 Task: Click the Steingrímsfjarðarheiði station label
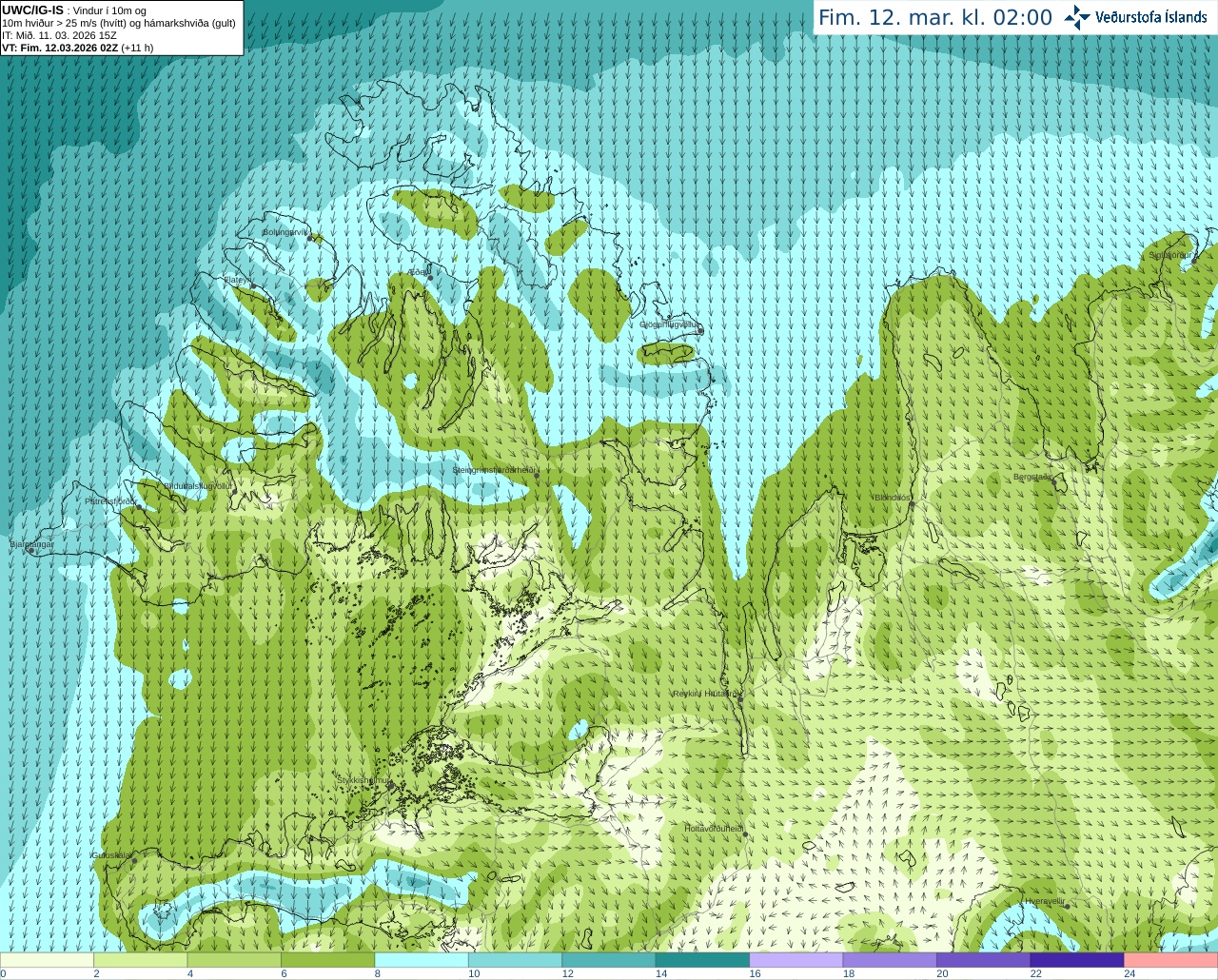coord(495,470)
